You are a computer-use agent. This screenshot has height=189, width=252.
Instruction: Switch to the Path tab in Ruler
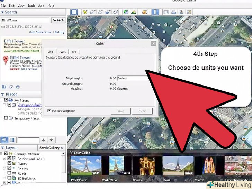pyautogui.click(x=62, y=52)
